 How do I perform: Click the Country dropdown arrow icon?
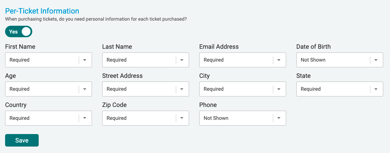[85, 118]
